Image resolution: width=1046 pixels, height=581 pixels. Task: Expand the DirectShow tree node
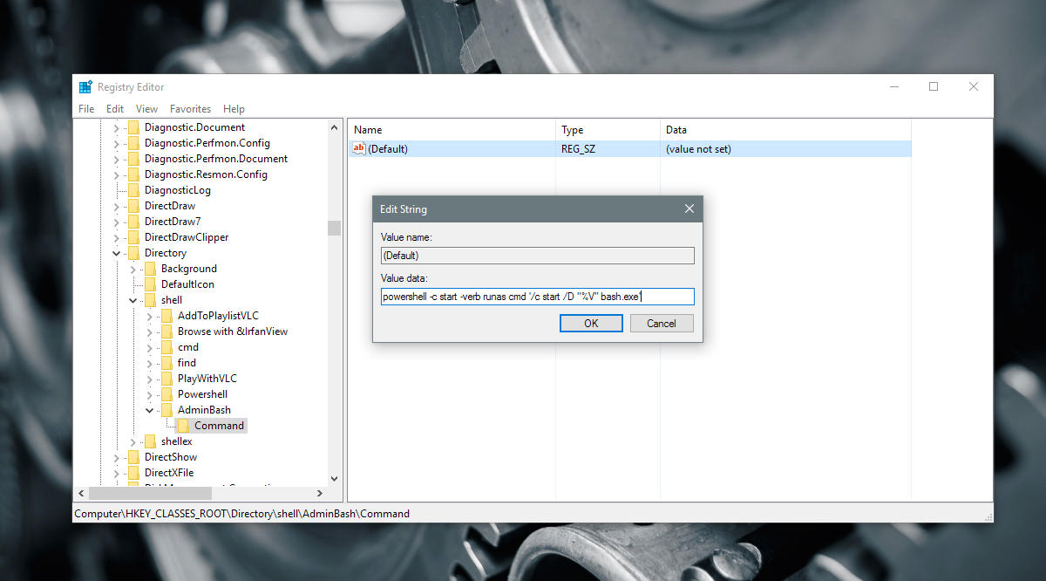(116, 457)
